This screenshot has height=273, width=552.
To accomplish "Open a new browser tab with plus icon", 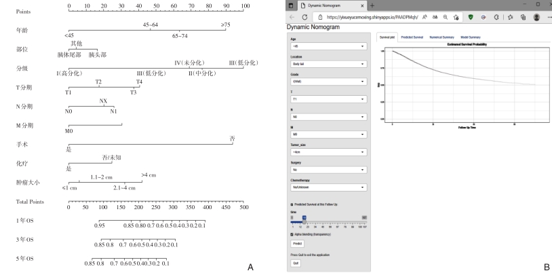I will click(372, 5).
